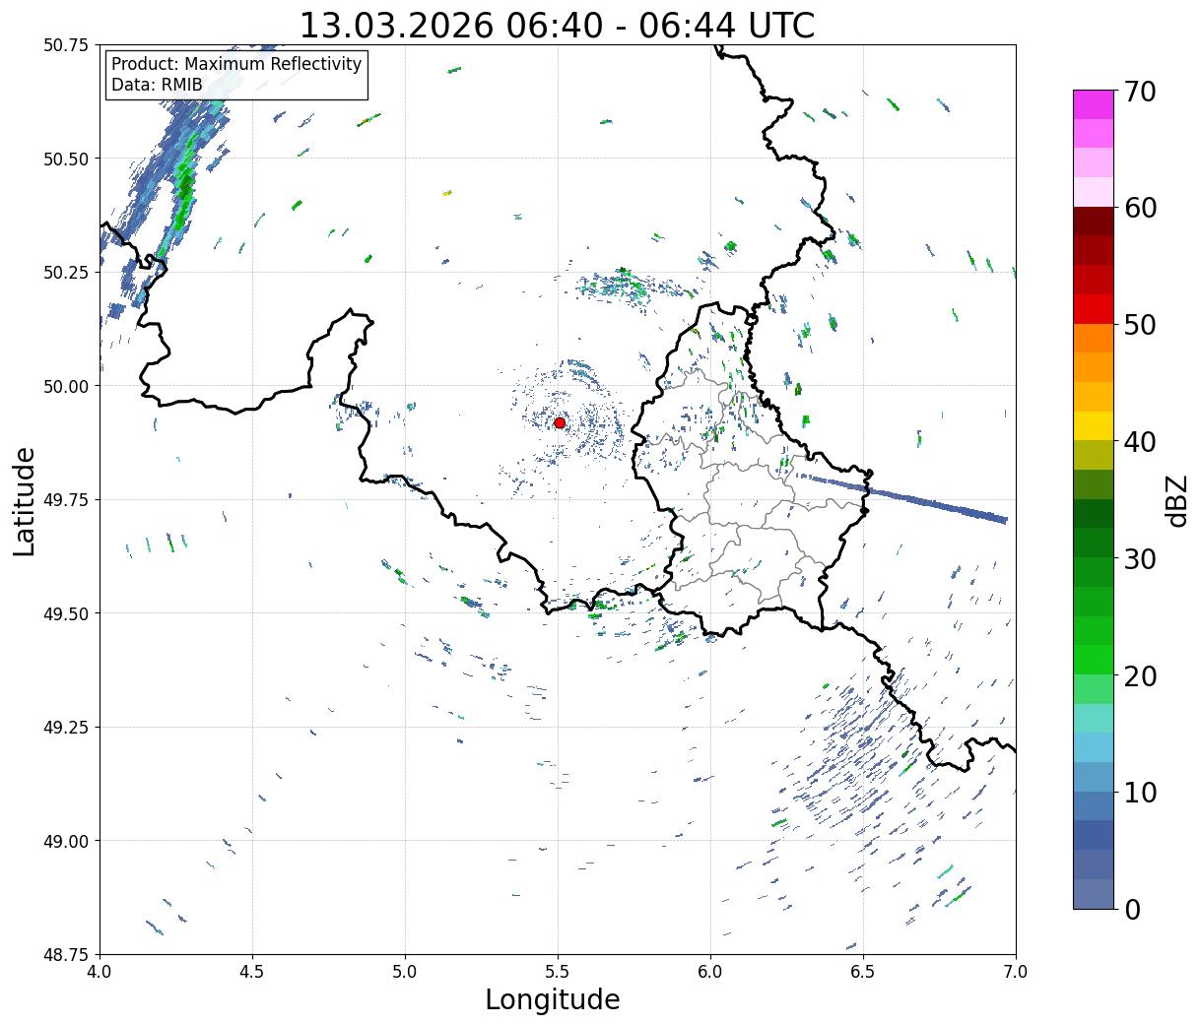Click the 60 tick label on colorbar
Screen dimensions: 1201x1024
point(1139,208)
